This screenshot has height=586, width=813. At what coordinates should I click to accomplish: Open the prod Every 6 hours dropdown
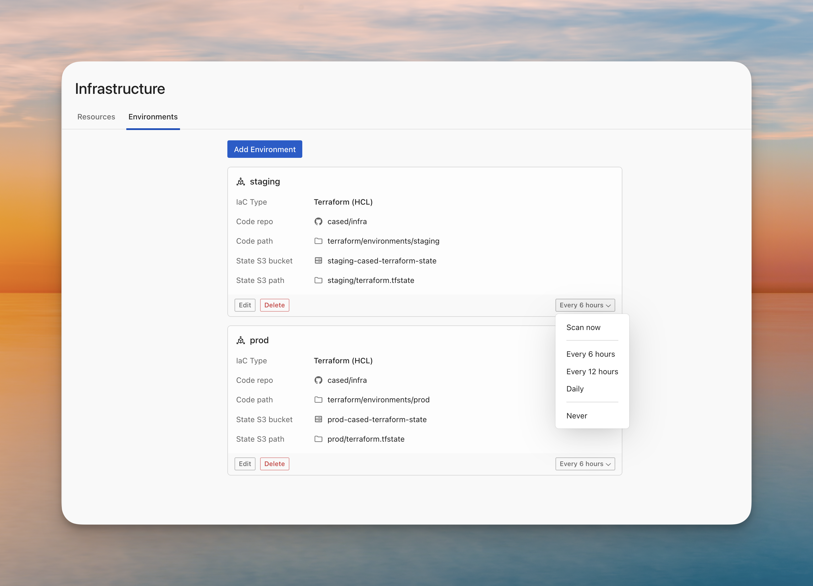click(x=585, y=463)
